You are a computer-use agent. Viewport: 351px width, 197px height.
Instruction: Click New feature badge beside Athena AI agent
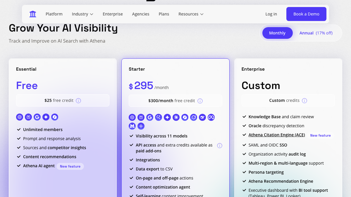pyautogui.click(x=70, y=166)
